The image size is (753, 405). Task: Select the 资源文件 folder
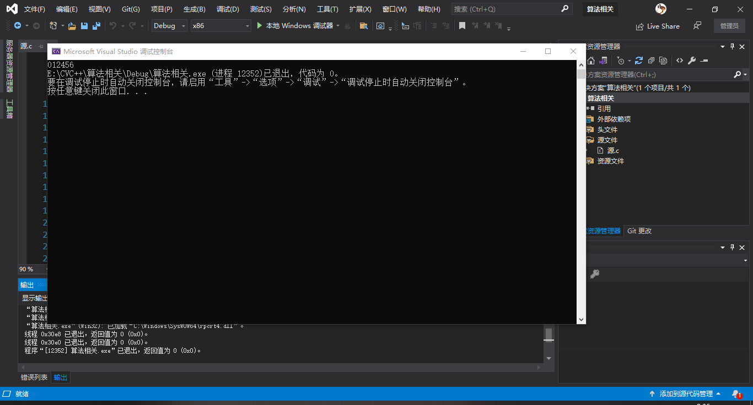pos(611,161)
